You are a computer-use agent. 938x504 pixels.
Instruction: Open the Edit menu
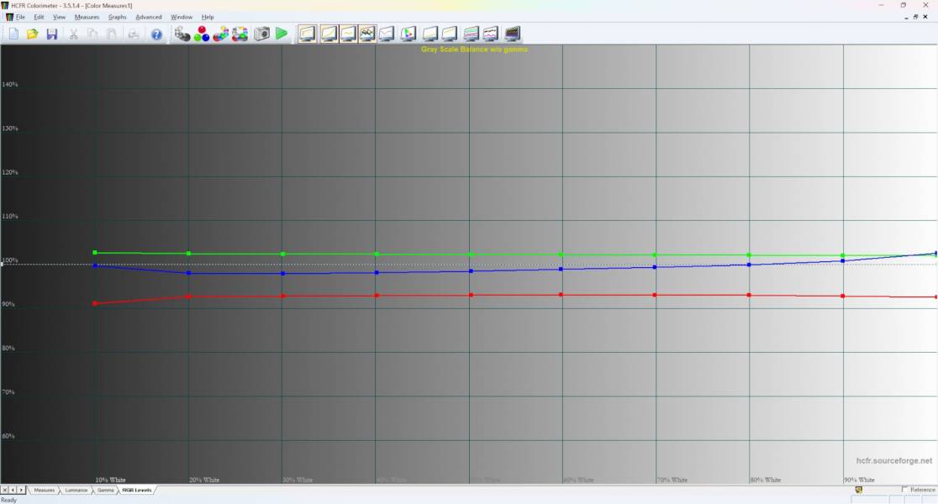coord(39,18)
